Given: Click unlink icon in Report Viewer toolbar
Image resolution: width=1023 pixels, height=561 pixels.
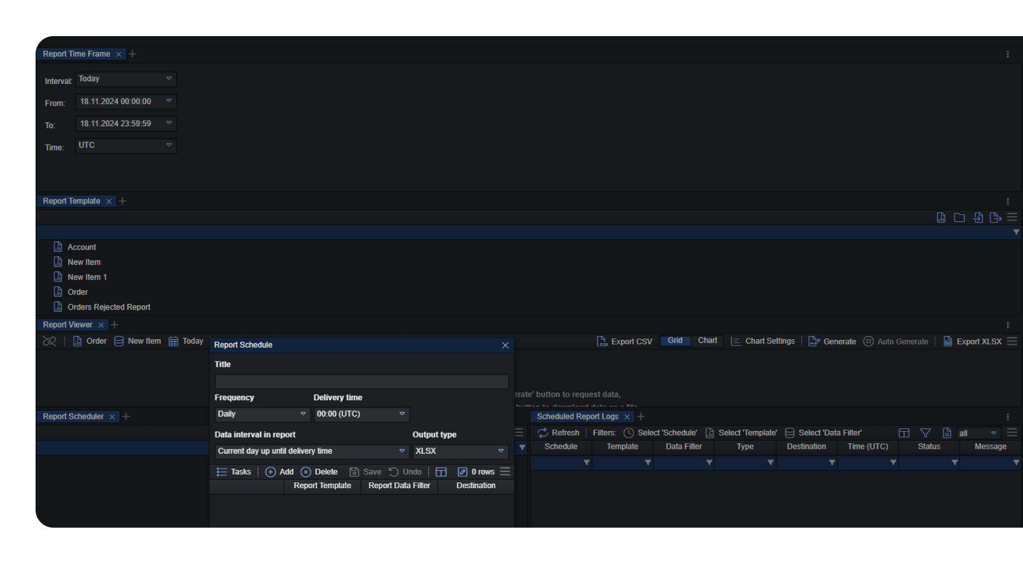Looking at the screenshot, I should click(x=49, y=341).
